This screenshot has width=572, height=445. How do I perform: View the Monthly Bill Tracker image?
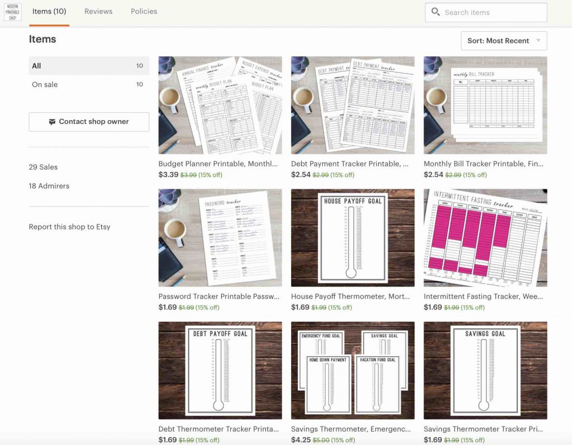coord(485,105)
